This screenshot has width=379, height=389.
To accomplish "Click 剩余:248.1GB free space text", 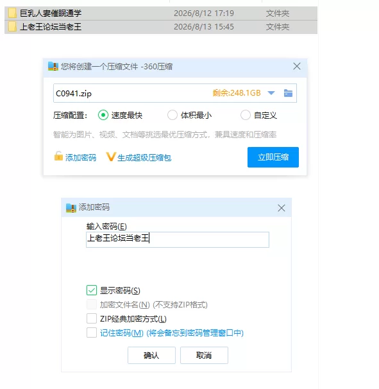I will point(237,93).
